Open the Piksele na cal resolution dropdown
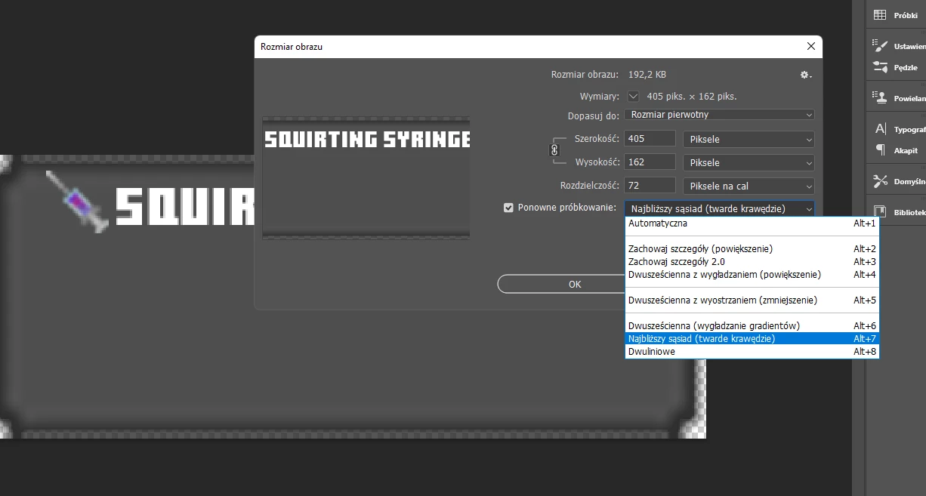The width and height of the screenshot is (926, 496). 749,186
